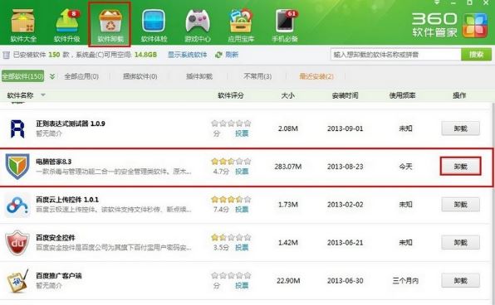Image resolution: width=495 pixels, height=305 pixels.
Task: Click the star rating for 百度推广客户端
Action: 231,276
